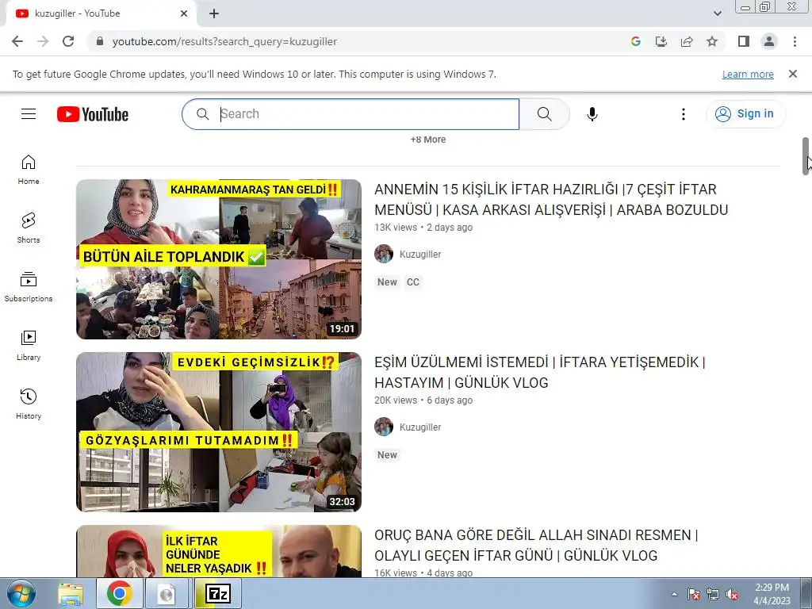Click the Google icon in address bar

point(636,41)
